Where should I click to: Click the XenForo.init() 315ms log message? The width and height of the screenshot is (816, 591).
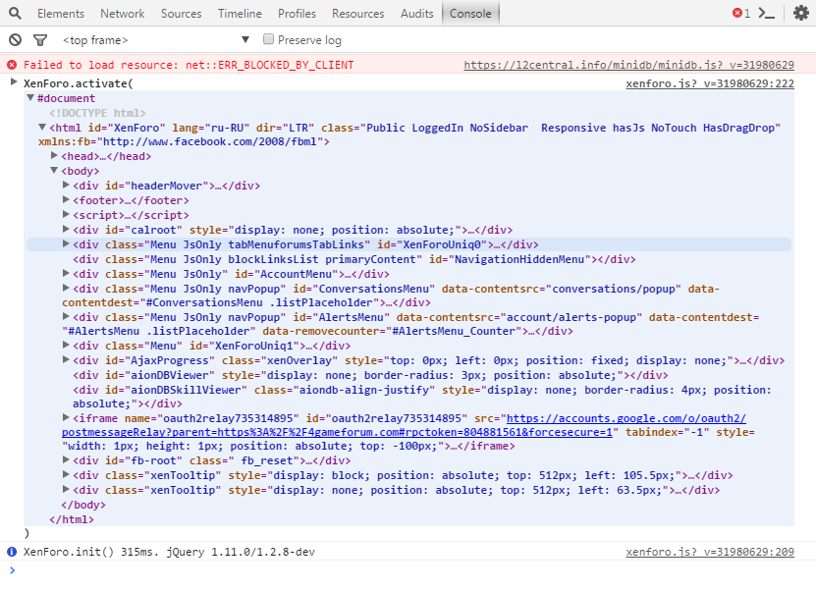point(169,552)
